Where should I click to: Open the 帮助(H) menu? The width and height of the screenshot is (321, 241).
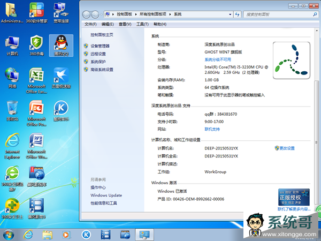(x=159, y=24)
